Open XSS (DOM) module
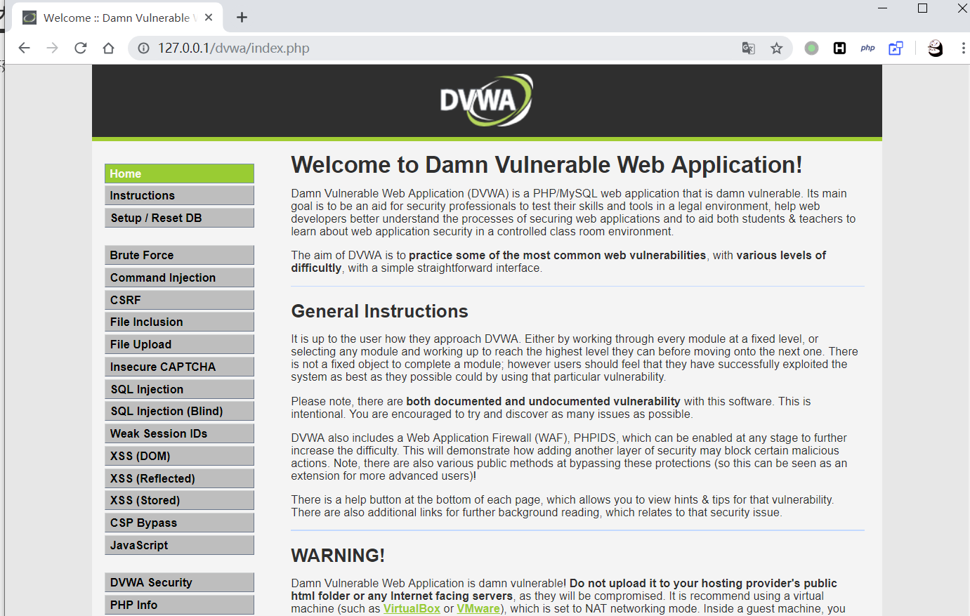The width and height of the screenshot is (970, 616). 179,456
